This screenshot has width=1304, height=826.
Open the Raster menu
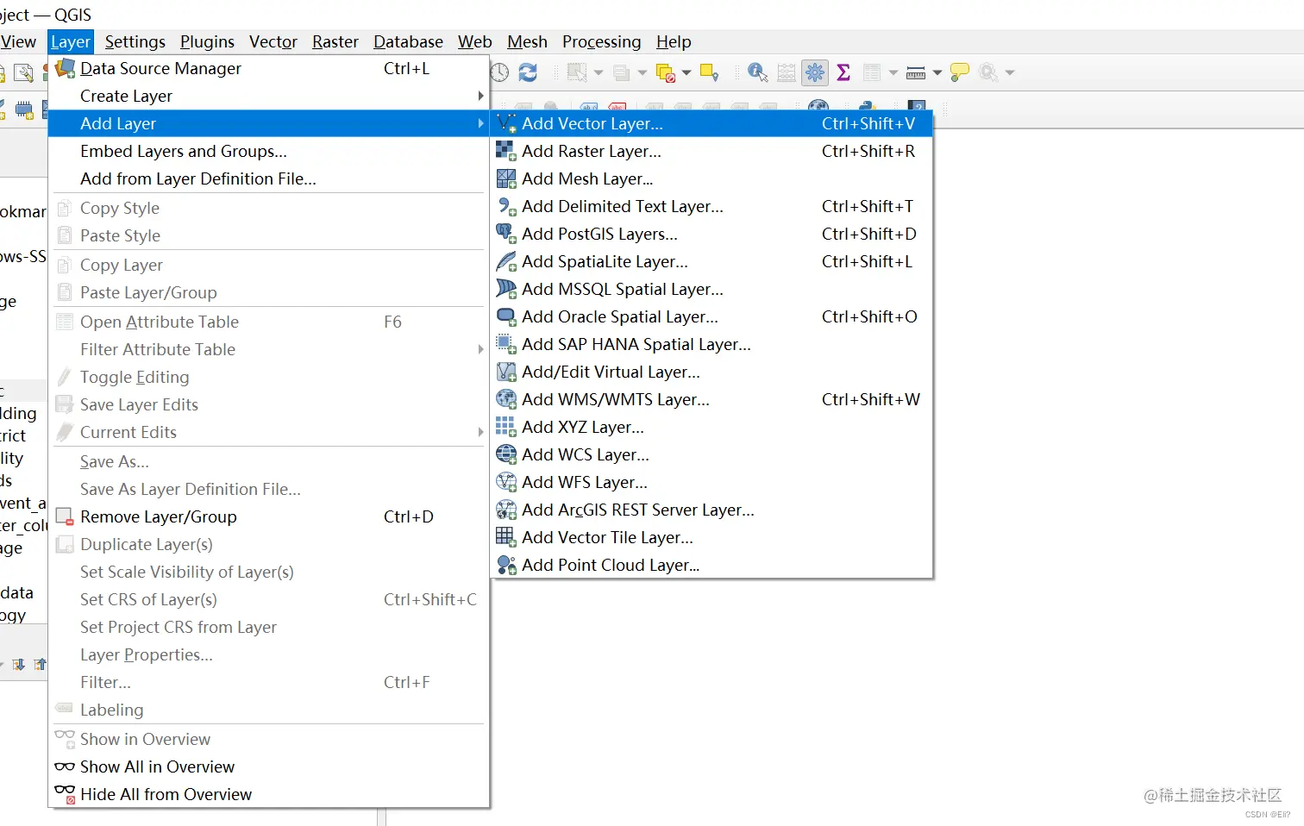click(x=335, y=41)
